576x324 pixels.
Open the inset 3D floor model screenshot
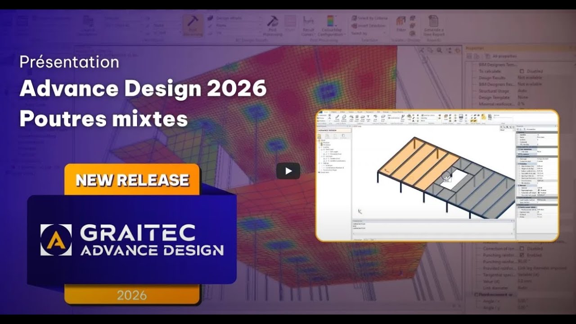[x=437, y=175]
